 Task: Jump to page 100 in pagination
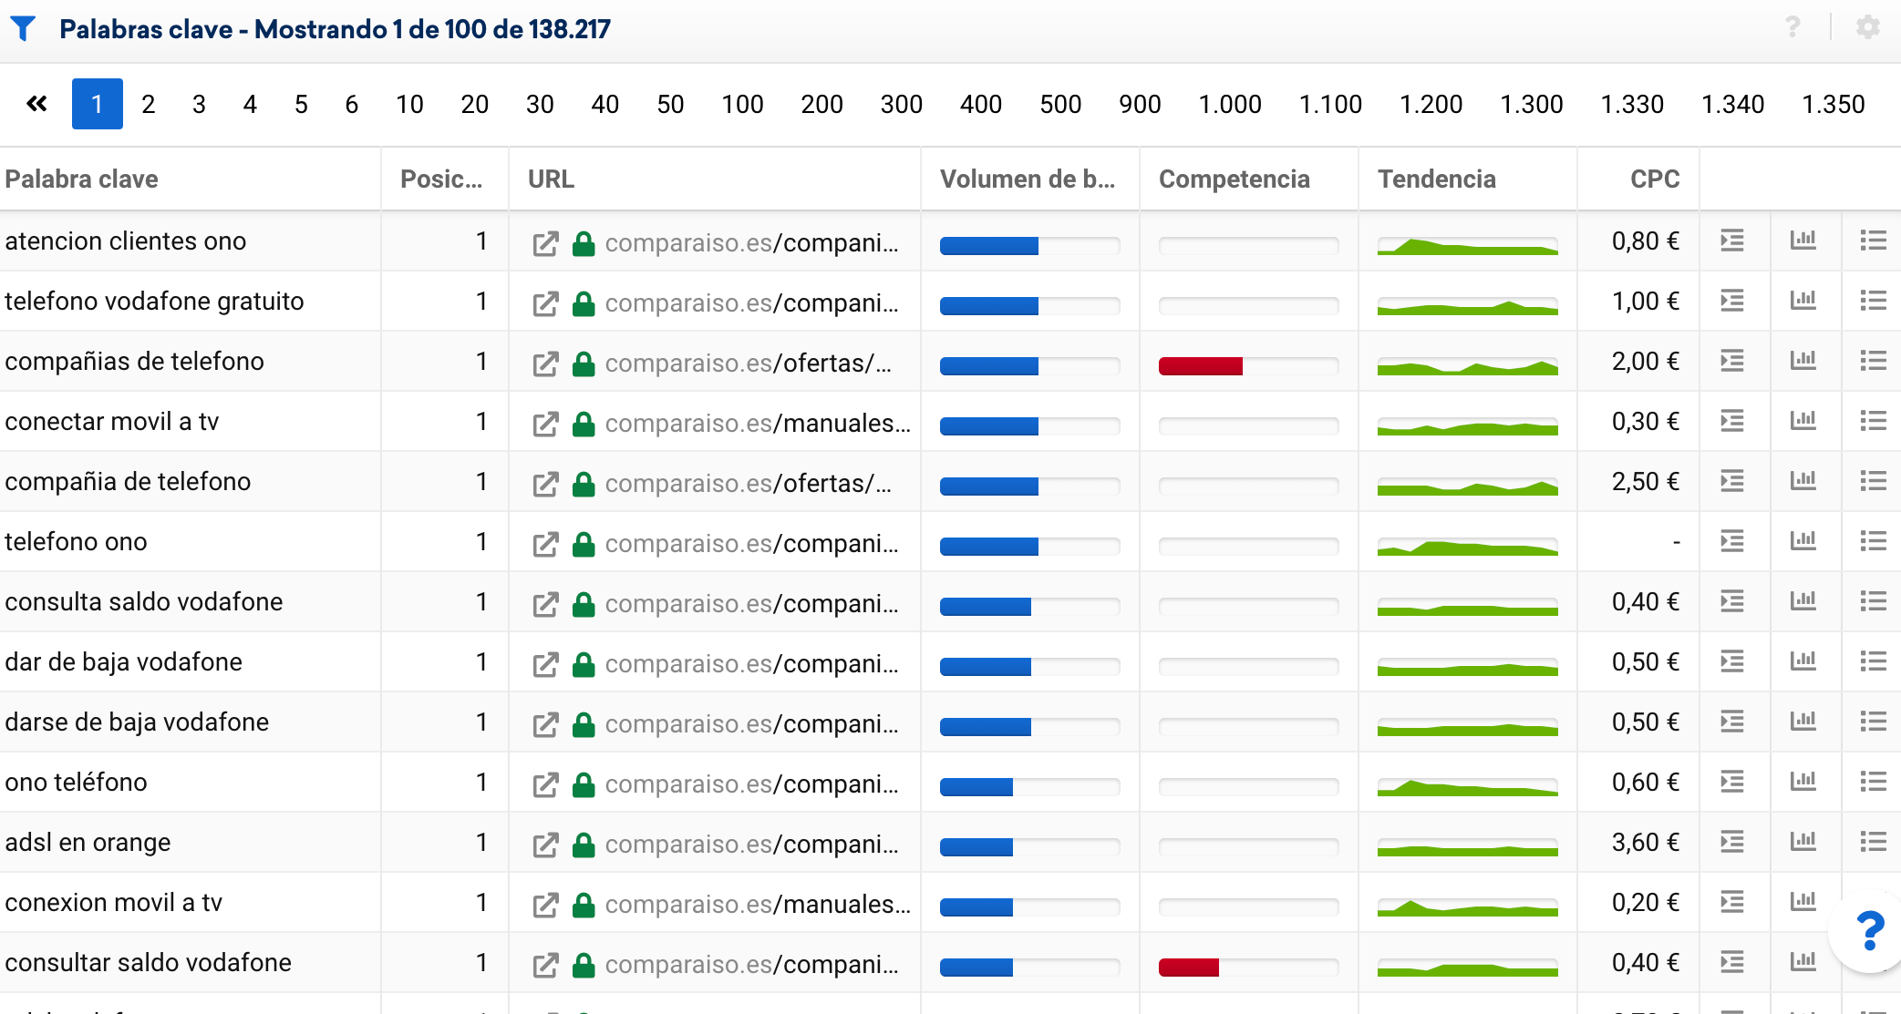click(742, 104)
